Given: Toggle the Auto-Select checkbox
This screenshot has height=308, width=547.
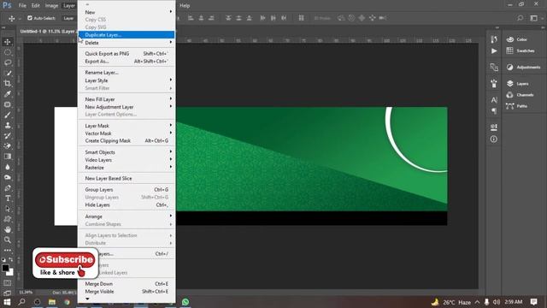Looking at the screenshot, I should pyautogui.click(x=30, y=18).
